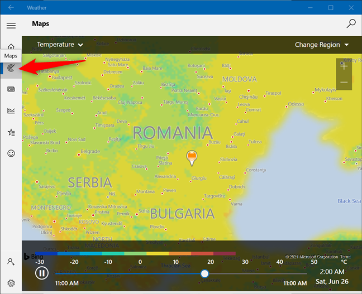Image resolution: width=362 pixels, height=294 pixels.
Task: Open the hamburger navigation menu
Action: tap(11, 25)
